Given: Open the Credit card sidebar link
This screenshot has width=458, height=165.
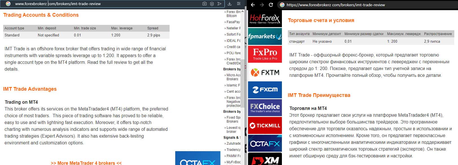Looking at the screenshot, I should pyautogui.click(x=233, y=47).
